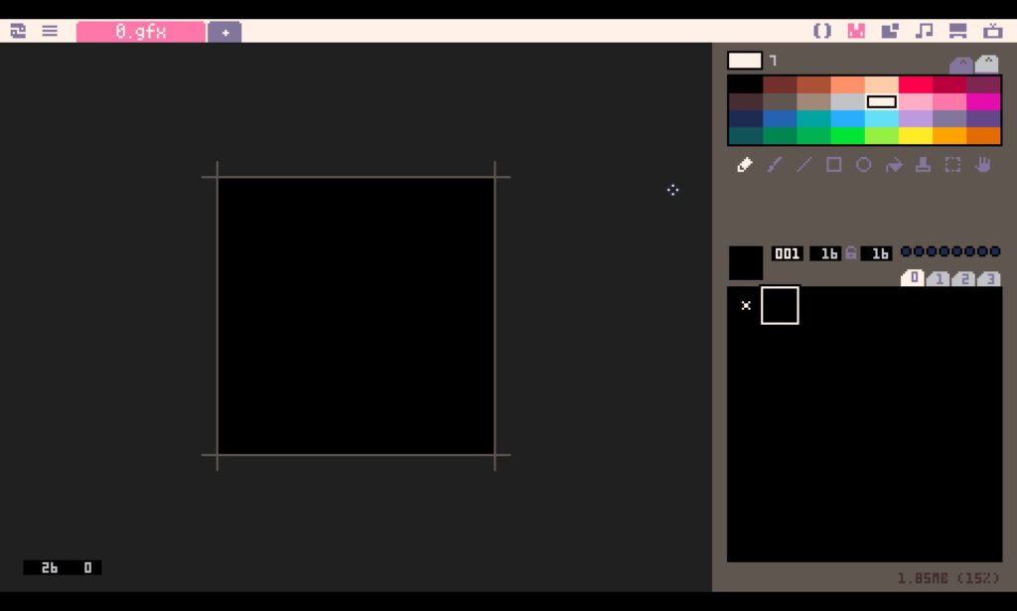Select the pencil draw tool
Screen dimensions: 1017x611
[745, 165]
